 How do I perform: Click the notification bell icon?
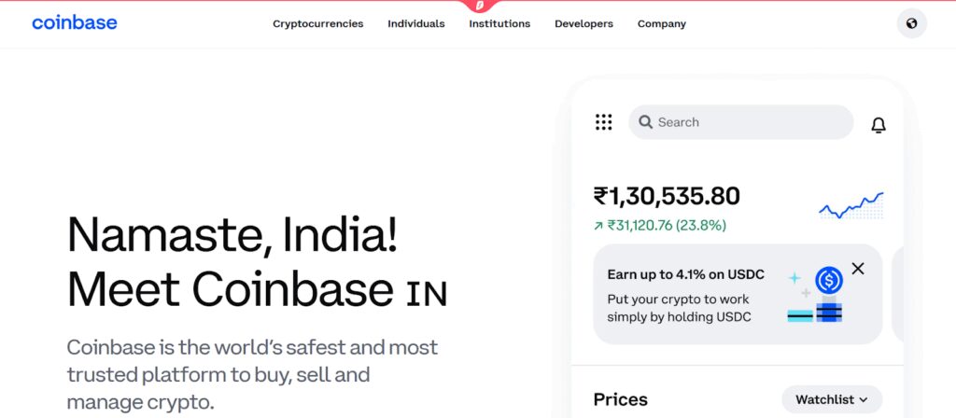click(x=878, y=125)
